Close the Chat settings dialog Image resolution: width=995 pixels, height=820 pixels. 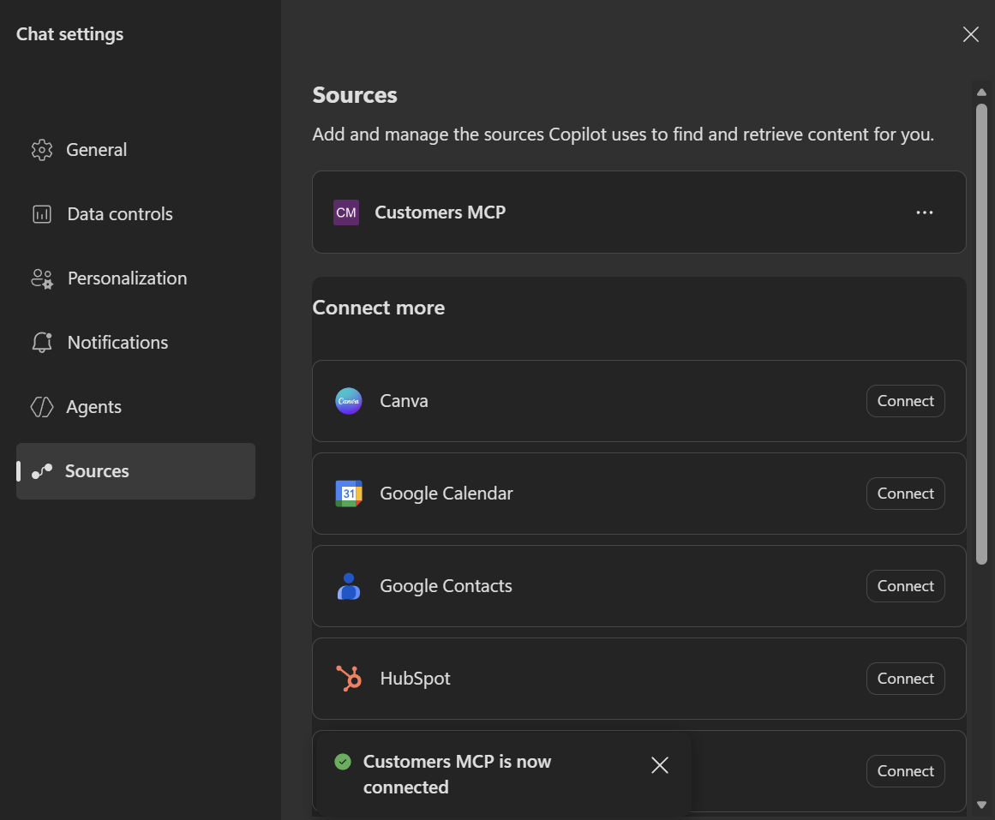971,34
